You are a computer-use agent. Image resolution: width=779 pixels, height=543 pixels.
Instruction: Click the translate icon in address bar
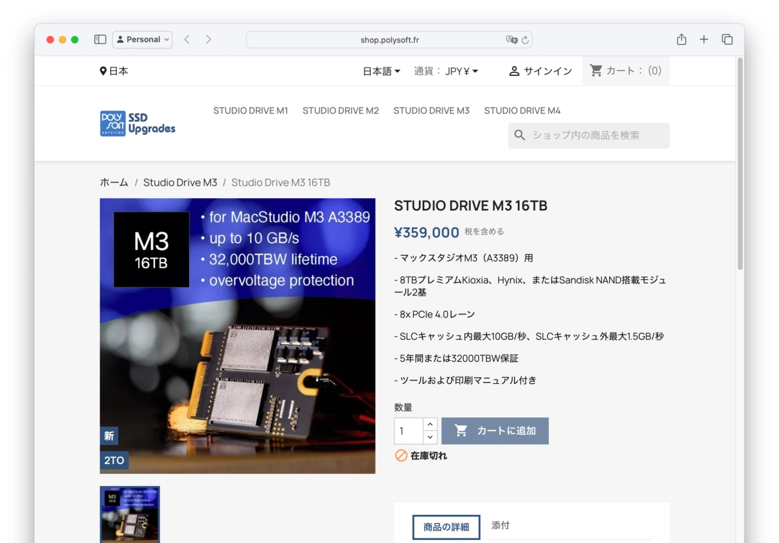click(511, 40)
